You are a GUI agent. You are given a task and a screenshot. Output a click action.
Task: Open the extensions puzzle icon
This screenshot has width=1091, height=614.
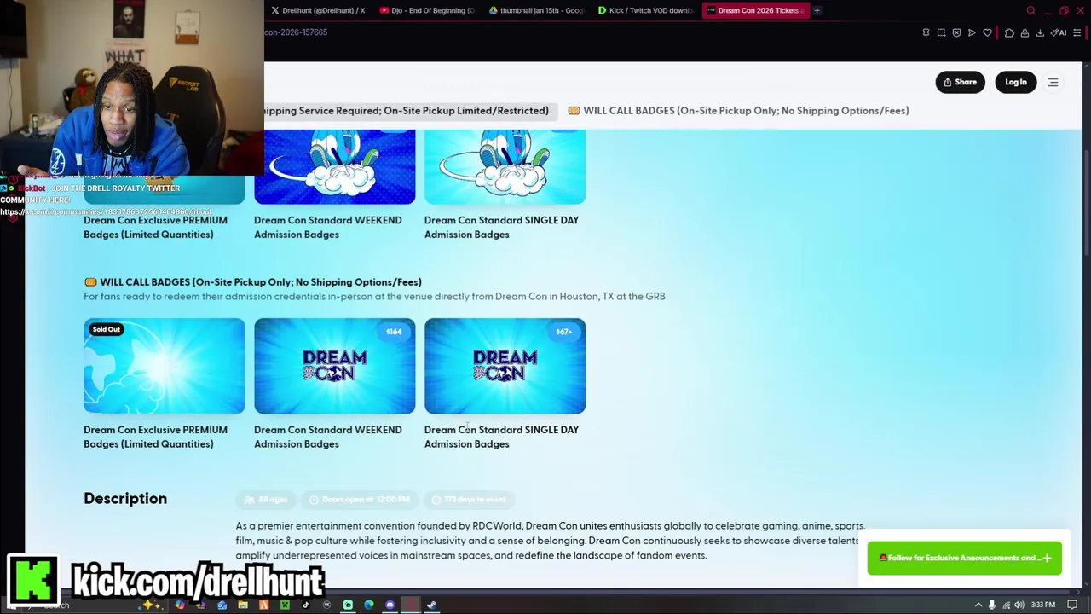tap(1009, 32)
